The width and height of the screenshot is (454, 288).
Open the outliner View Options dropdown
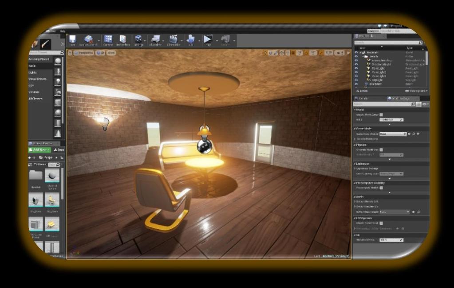[416, 91]
